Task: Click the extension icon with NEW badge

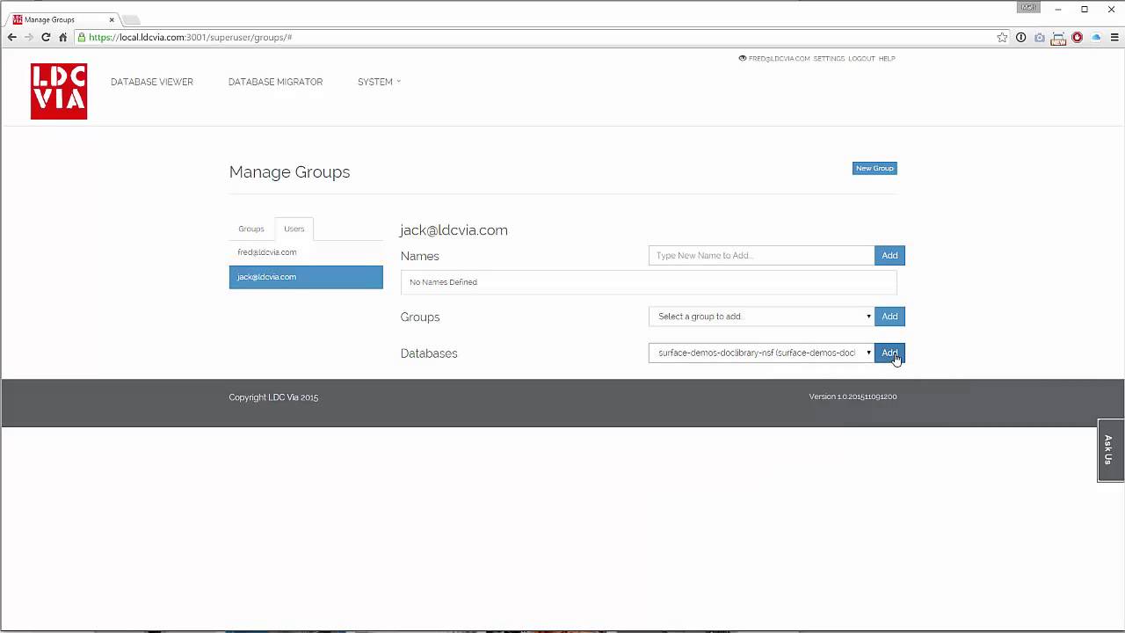Action: (x=1058, y=38)
